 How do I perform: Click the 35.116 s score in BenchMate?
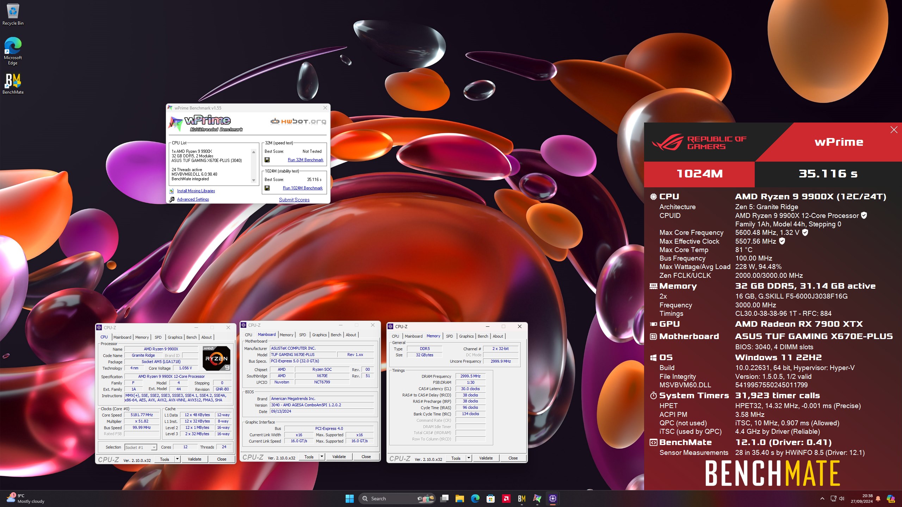[x=828, y=174]
